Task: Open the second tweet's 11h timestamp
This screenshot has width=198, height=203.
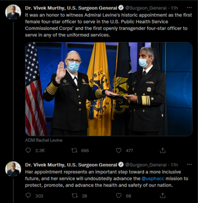Action: pyautogui.click(x=174, y=165)
